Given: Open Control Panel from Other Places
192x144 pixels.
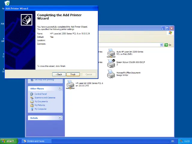Looking at the screenshot, I should pyautogui.click(x=40, y=94).
